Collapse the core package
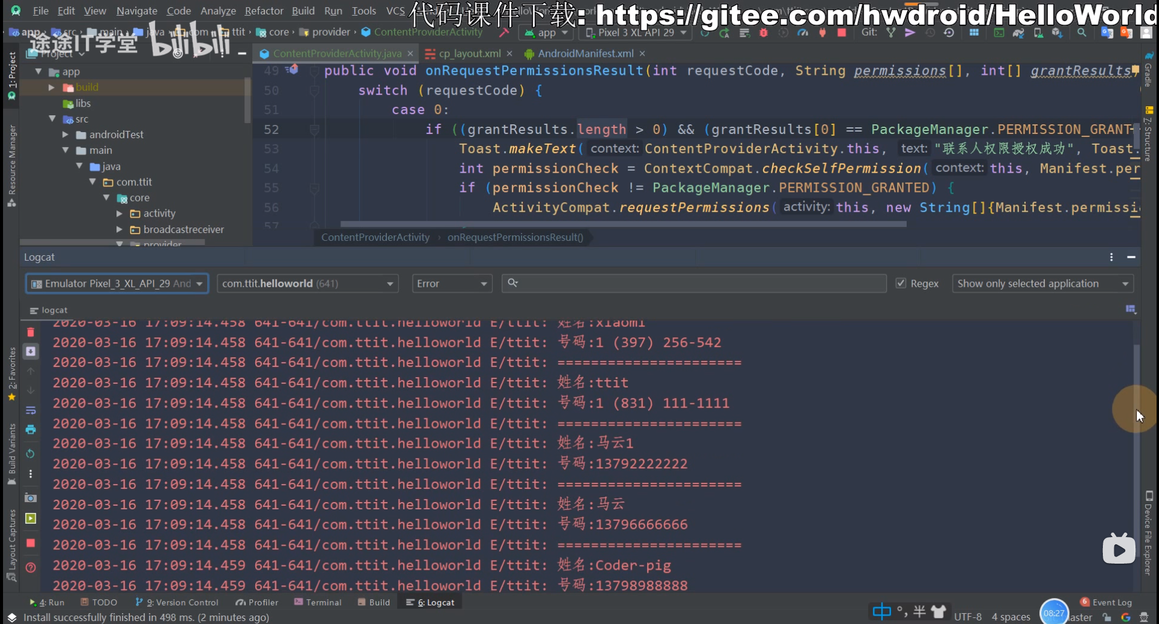The width and height of the screenshot is (1159, 624). (x=106, y=198)
